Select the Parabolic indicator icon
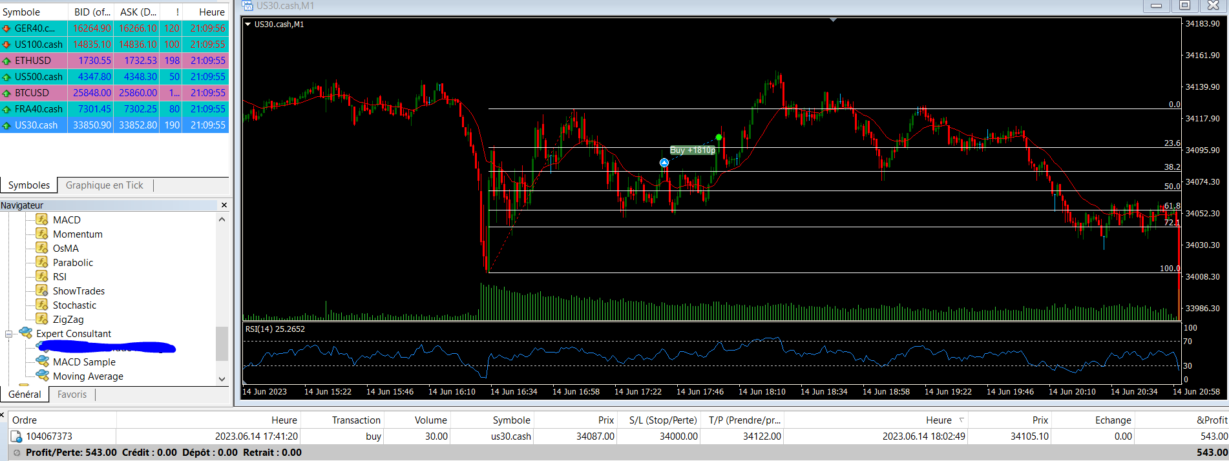 42,262
